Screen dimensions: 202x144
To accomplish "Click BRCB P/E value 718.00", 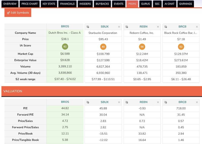I will tap(181, 109).
